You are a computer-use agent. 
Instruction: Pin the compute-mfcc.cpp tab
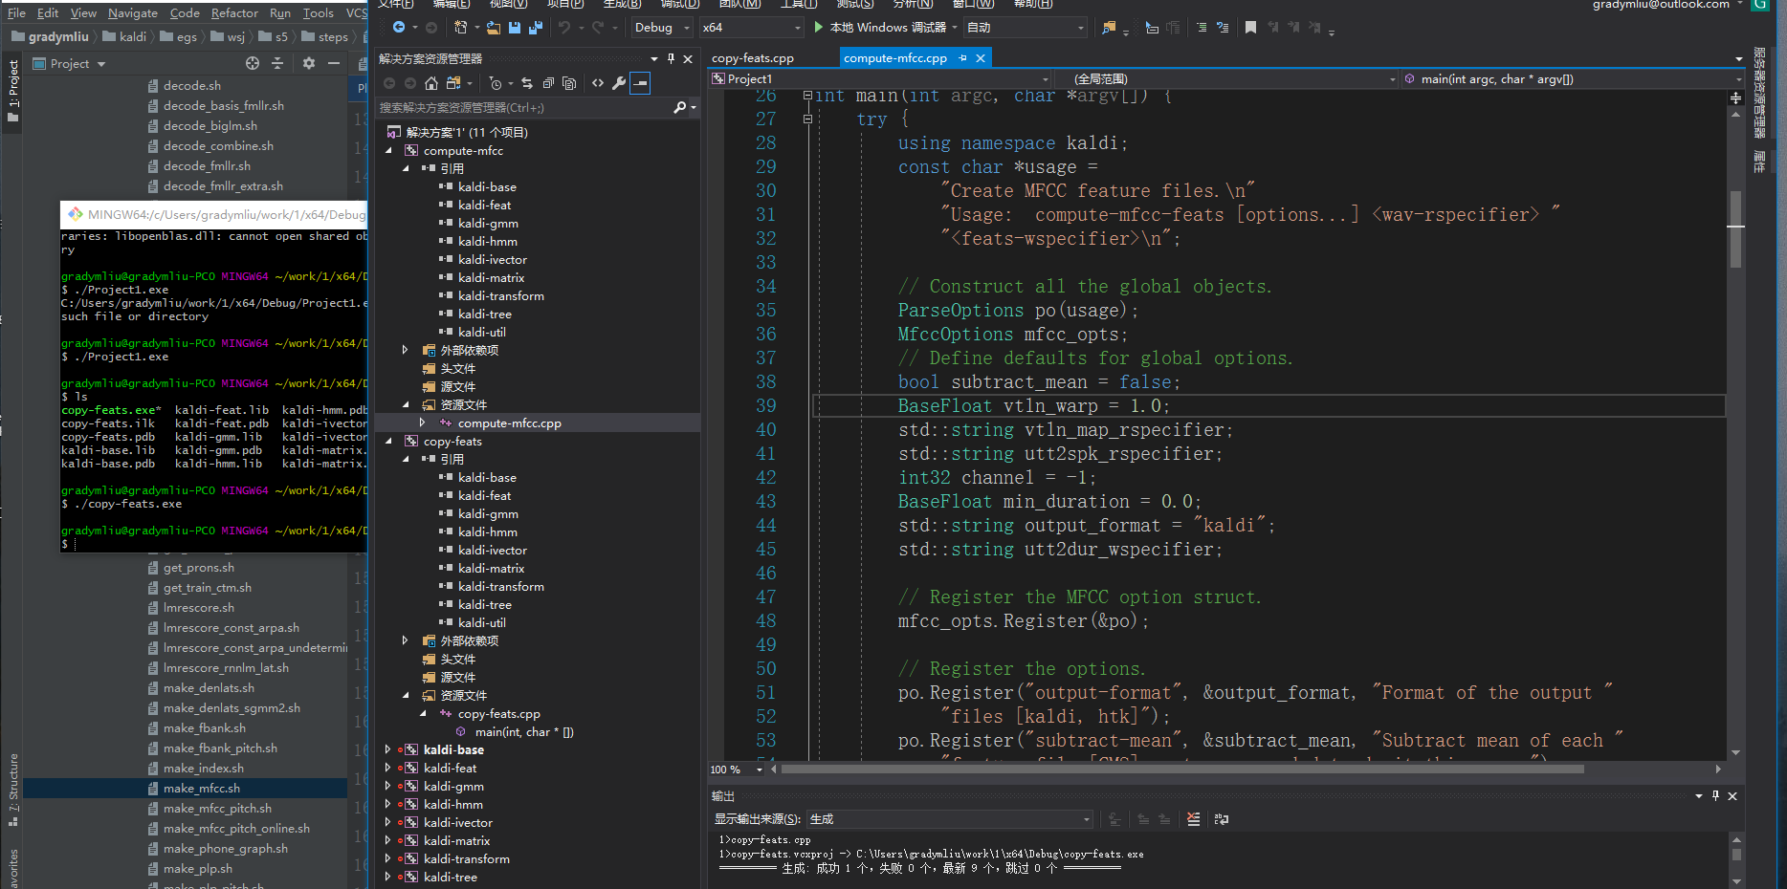coord(963,58)
